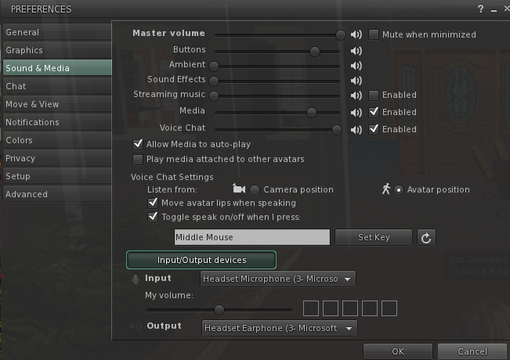The image size is (510, 360).
Task: Mute the Media volume speaker icon
Action: pos(356,113)
